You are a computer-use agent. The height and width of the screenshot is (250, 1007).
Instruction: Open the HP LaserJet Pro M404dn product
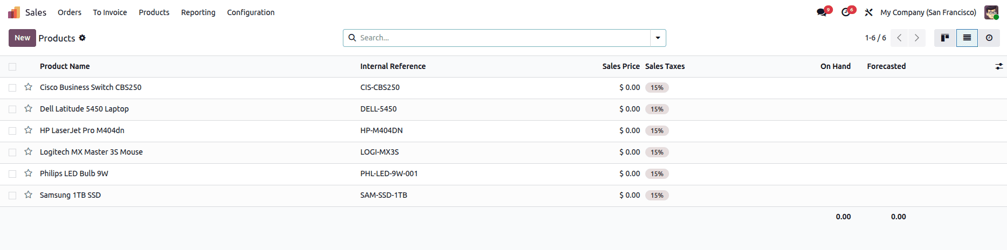pyautogui.click(x=82, y=130)
